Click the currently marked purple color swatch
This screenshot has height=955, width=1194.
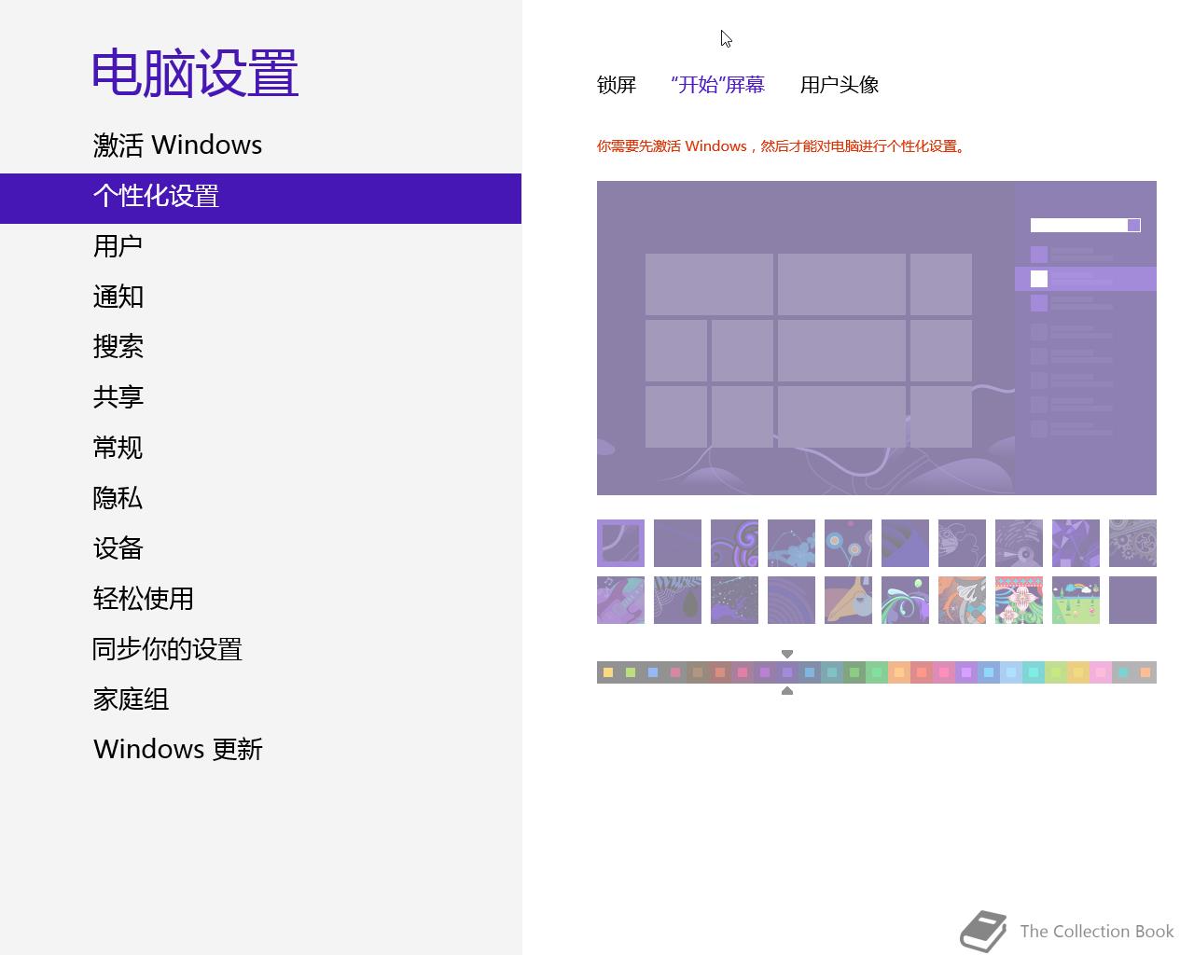[787, 672]
